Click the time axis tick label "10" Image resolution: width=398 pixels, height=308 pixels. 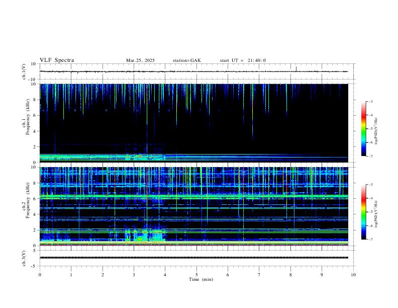[x=353, y=275]
